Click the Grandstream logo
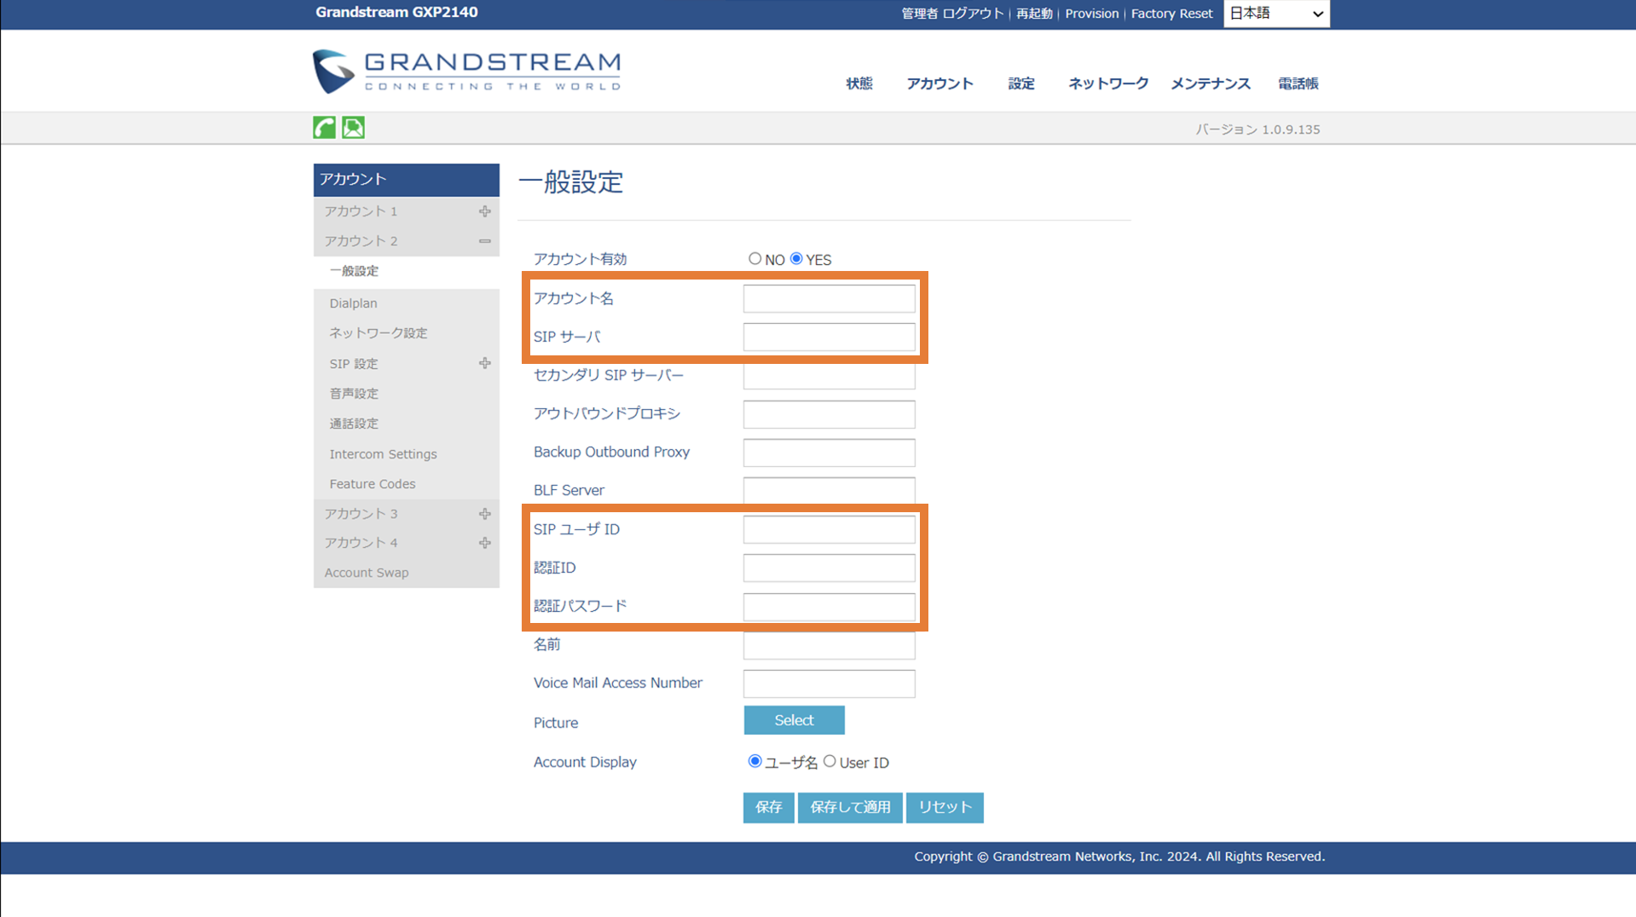 pos(466,72)
